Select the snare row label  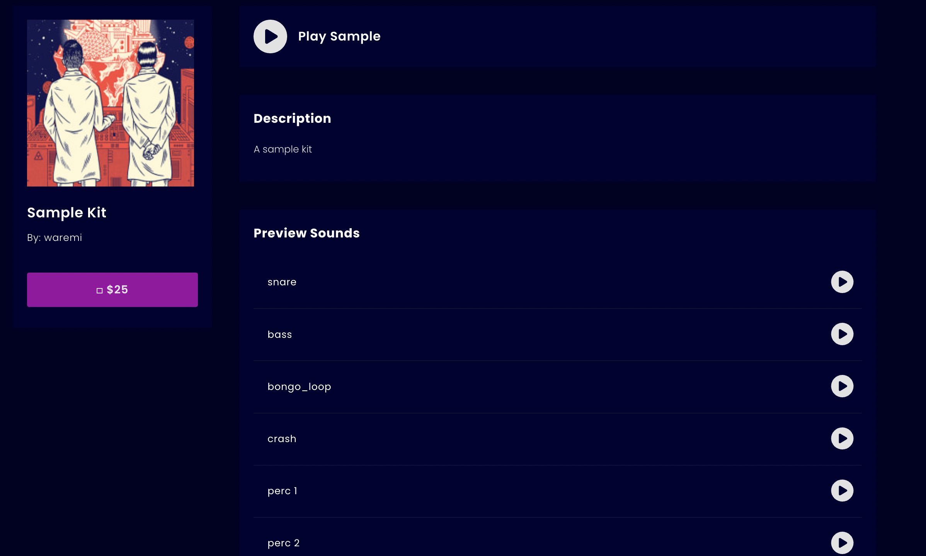click(x=282, y=282)
